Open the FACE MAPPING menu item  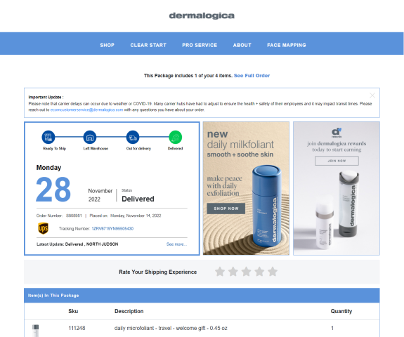(287, 45)
